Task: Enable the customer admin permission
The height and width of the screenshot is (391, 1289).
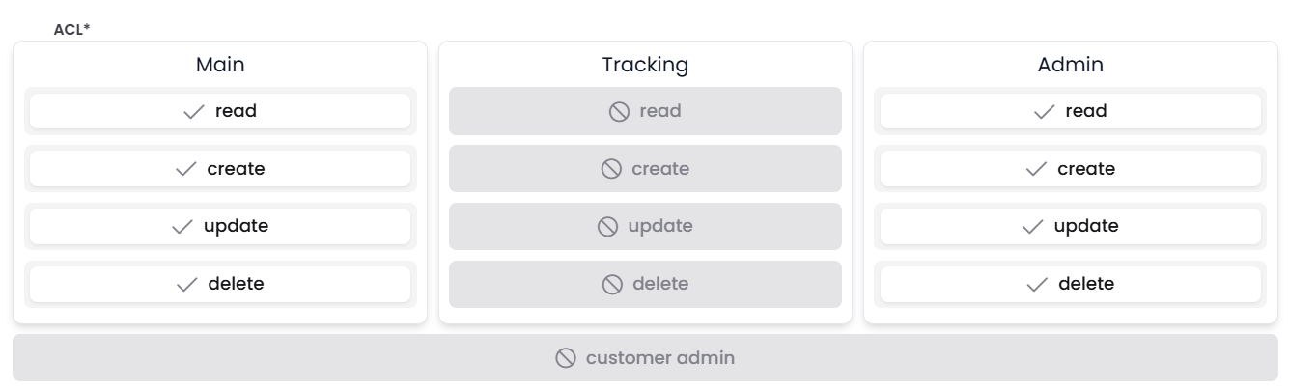Action: pyautogui.click(x=645, y=358)
